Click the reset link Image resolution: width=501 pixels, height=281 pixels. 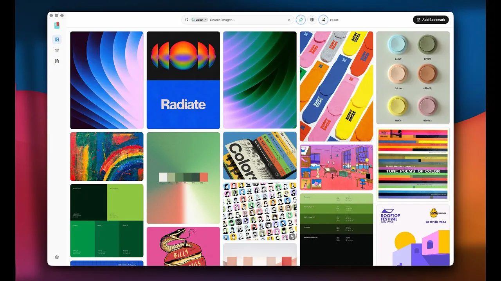[334, 20]
